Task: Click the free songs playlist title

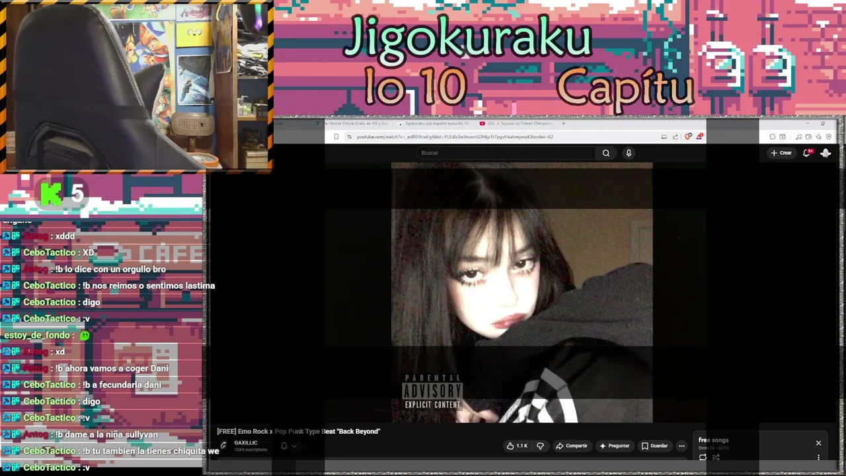Action: click(714, 440)
